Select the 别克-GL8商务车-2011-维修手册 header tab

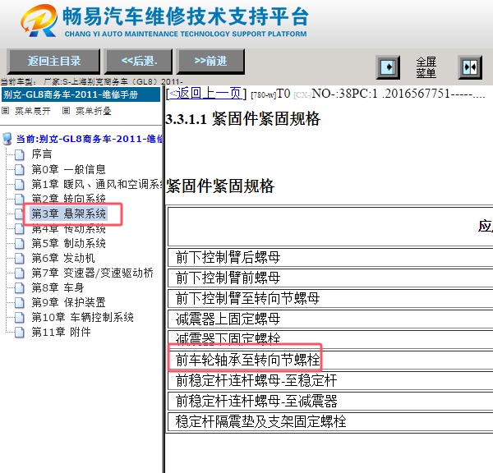81,94
